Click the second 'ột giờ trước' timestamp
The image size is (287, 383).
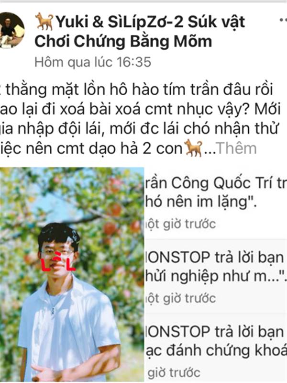(181, 298)
